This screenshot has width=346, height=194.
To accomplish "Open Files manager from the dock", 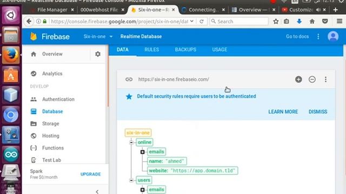I will point(11,35).
